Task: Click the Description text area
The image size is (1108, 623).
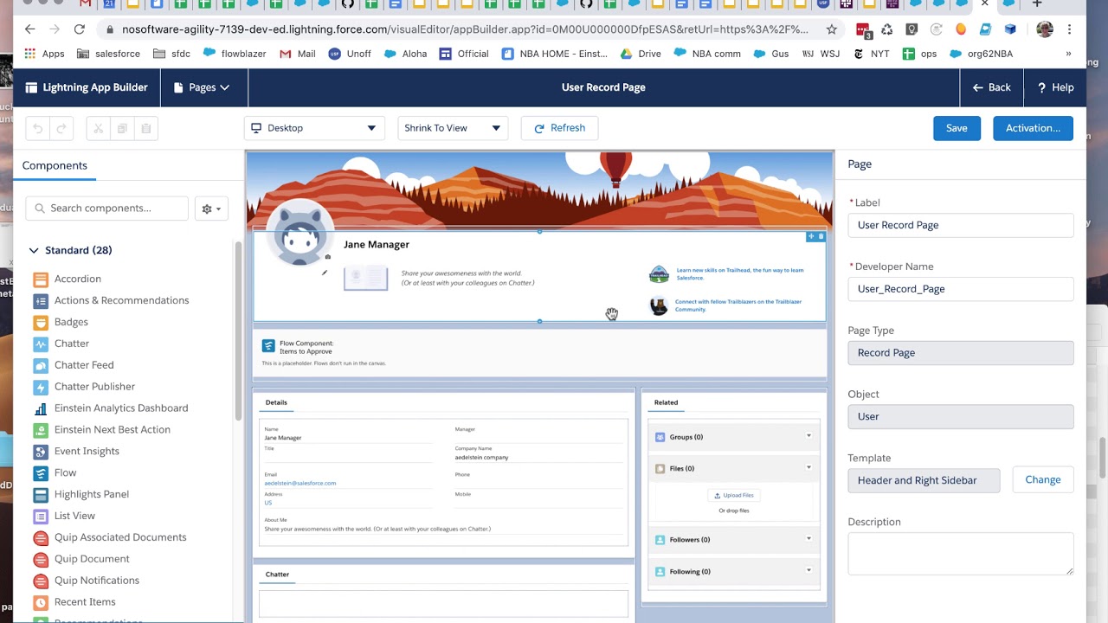Action: coord(961,554)
